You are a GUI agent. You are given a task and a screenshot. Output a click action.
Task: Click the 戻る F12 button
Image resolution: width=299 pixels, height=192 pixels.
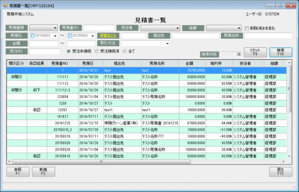tap(281, 172)
